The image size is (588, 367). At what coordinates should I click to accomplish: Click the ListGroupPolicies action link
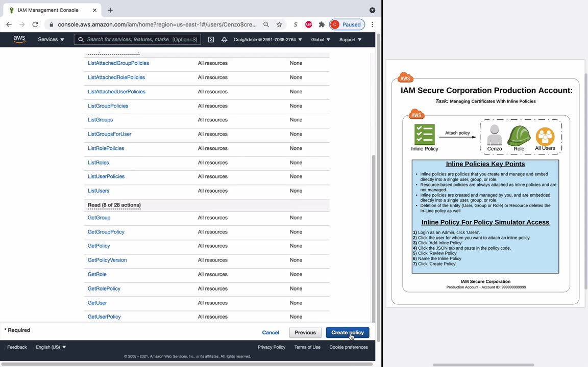pyautogui.click(x=108, y=106)
